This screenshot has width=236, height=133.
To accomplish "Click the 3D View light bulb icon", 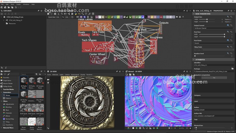I will [x=48, y=83].
